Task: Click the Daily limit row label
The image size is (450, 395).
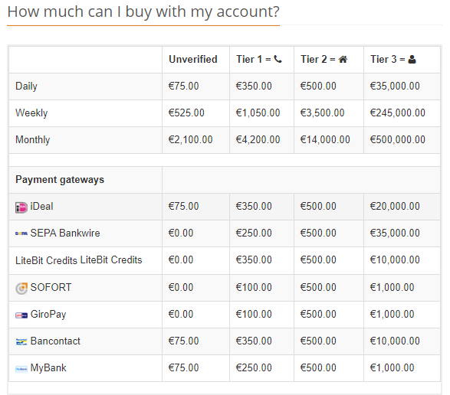Action: click(x=26, y=87)
